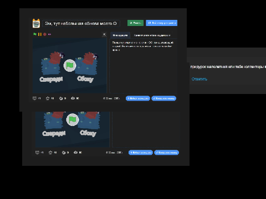Image resolution: width=266 pixels, height=199 pixels.
Task: Click the love cat-face icon in back window
Action: (37, 153)
